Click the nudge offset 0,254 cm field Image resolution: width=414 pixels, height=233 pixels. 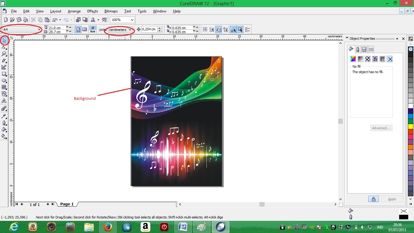pyautogui.click(x=149, y=29)
